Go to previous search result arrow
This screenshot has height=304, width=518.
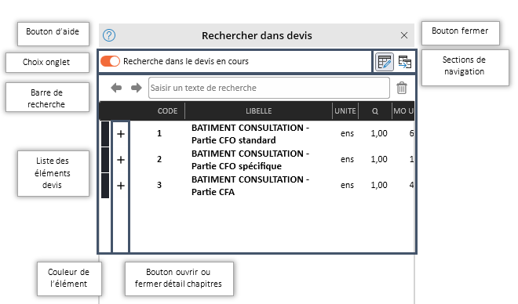[116, 88]
